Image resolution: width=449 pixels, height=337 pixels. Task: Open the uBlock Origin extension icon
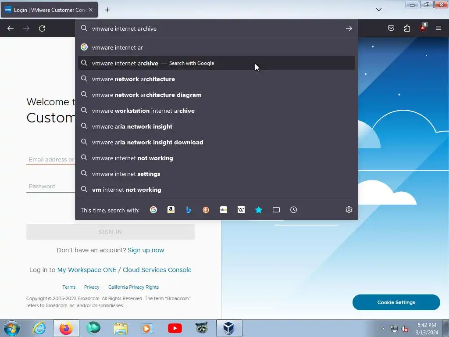[x=423, y=28]
